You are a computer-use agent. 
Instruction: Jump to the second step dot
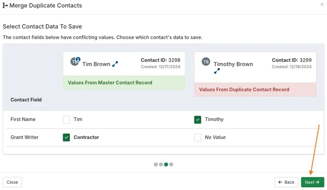[161, 164]
